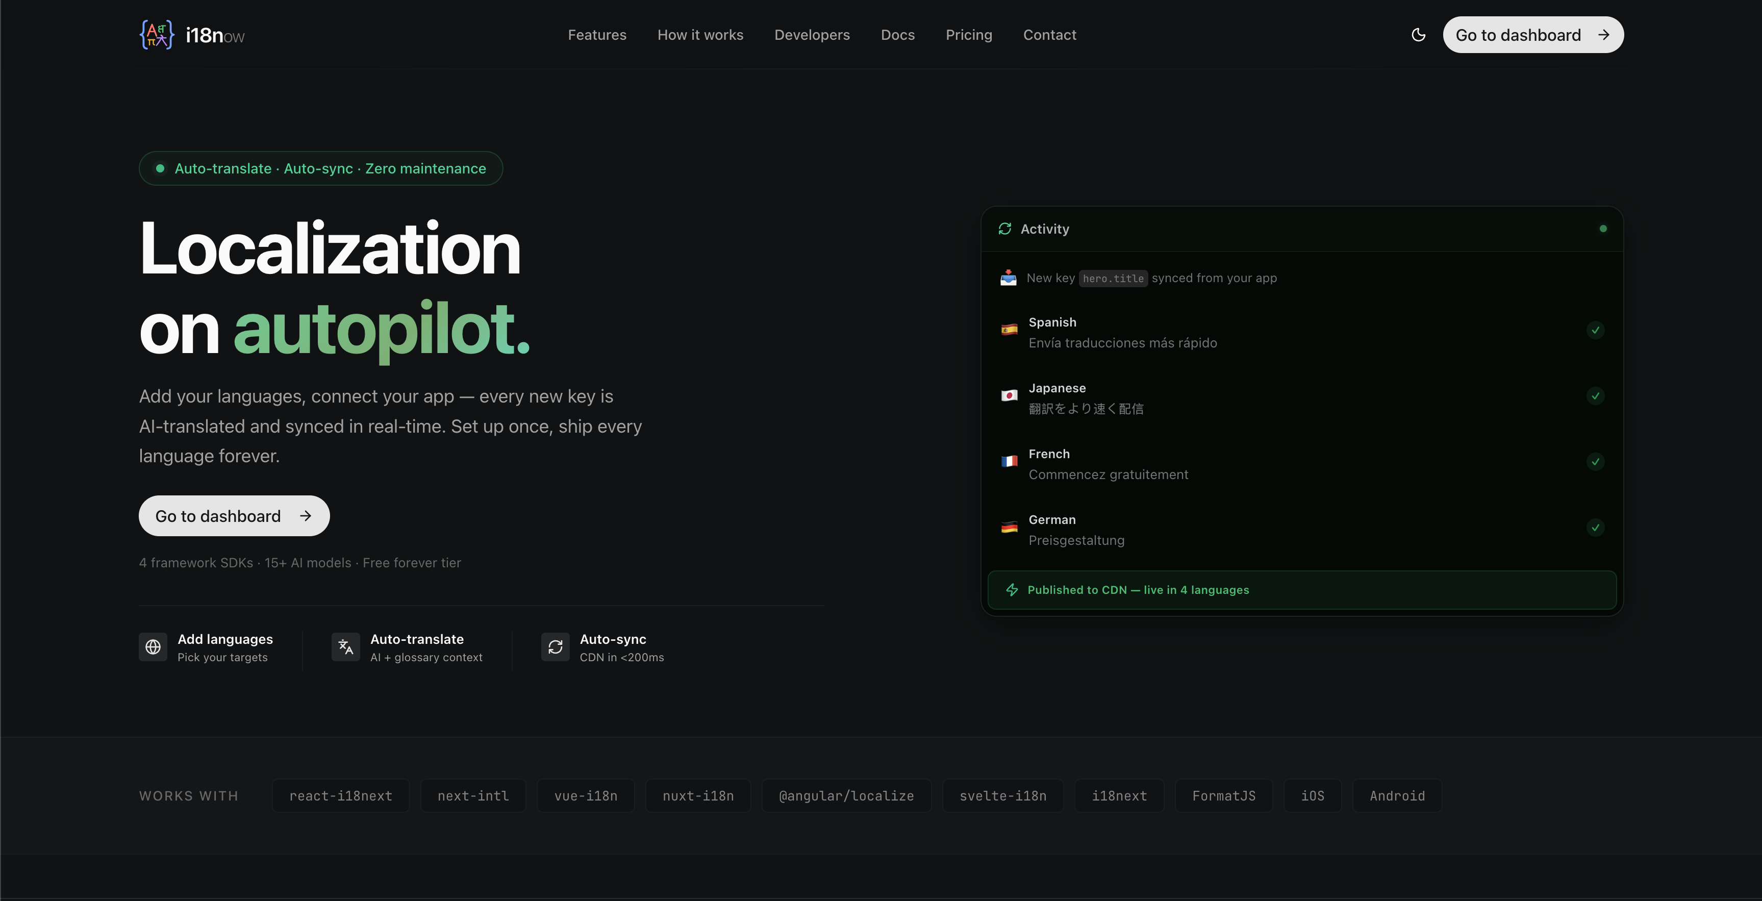Click the hero.title key badge

(1113, 279)
